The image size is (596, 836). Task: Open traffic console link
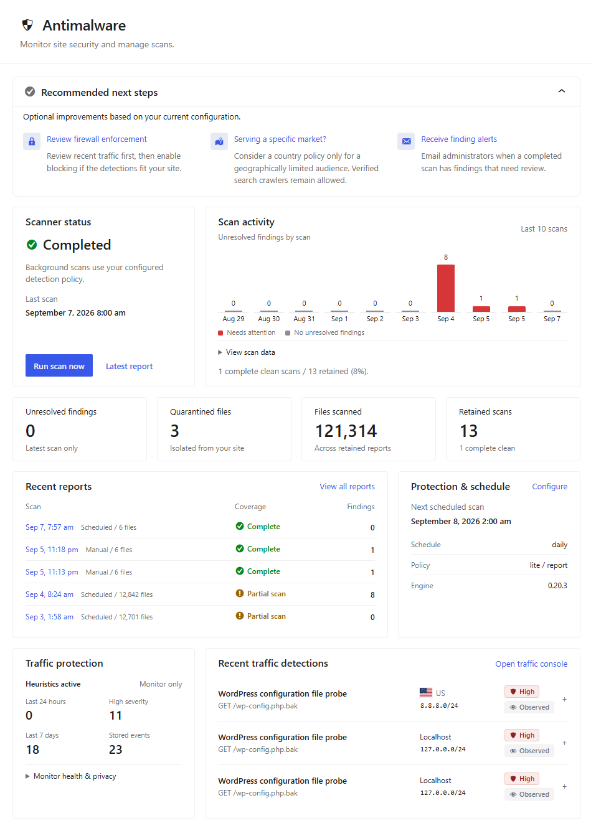pos(531,664)
